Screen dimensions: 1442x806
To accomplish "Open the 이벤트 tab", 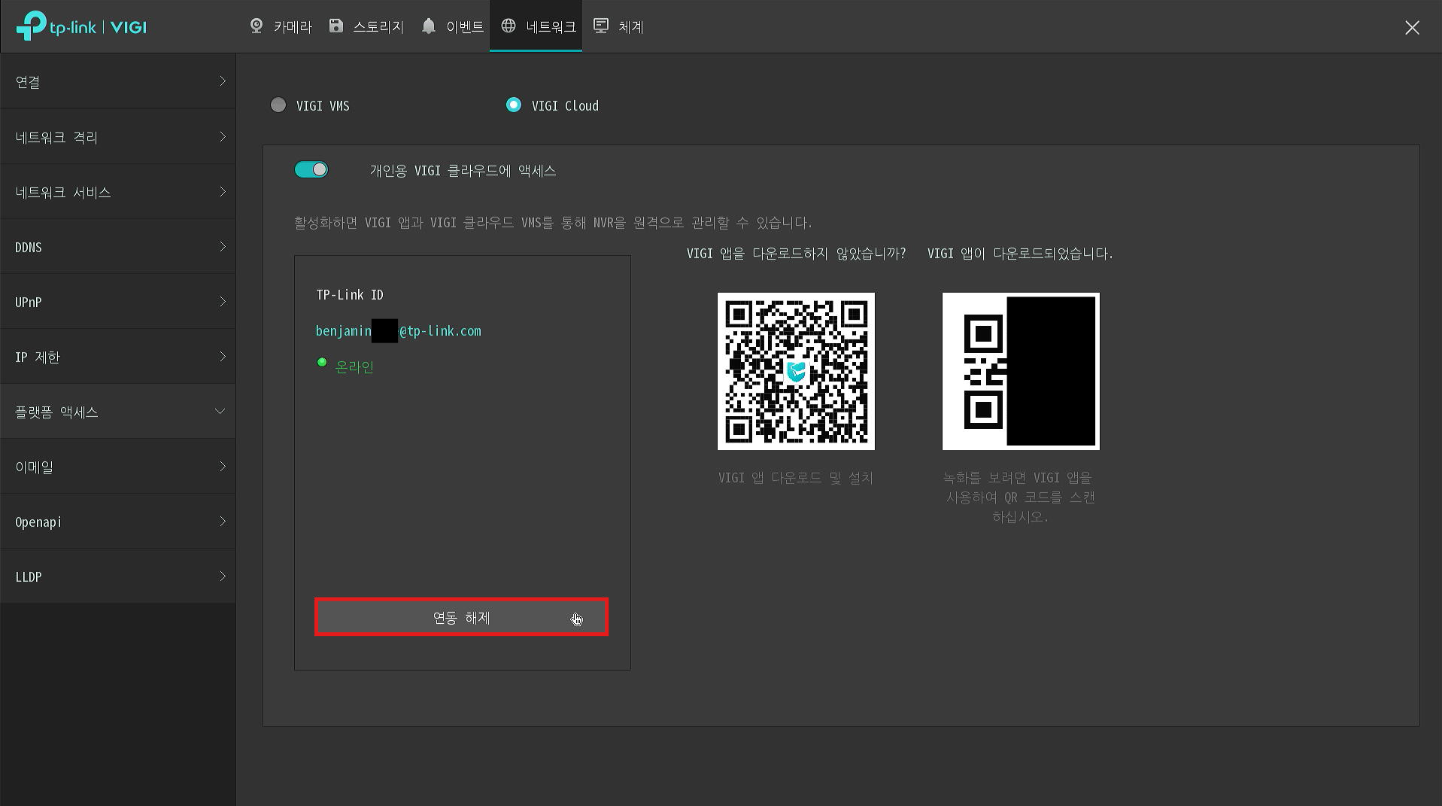I will [x=464, y=27].
